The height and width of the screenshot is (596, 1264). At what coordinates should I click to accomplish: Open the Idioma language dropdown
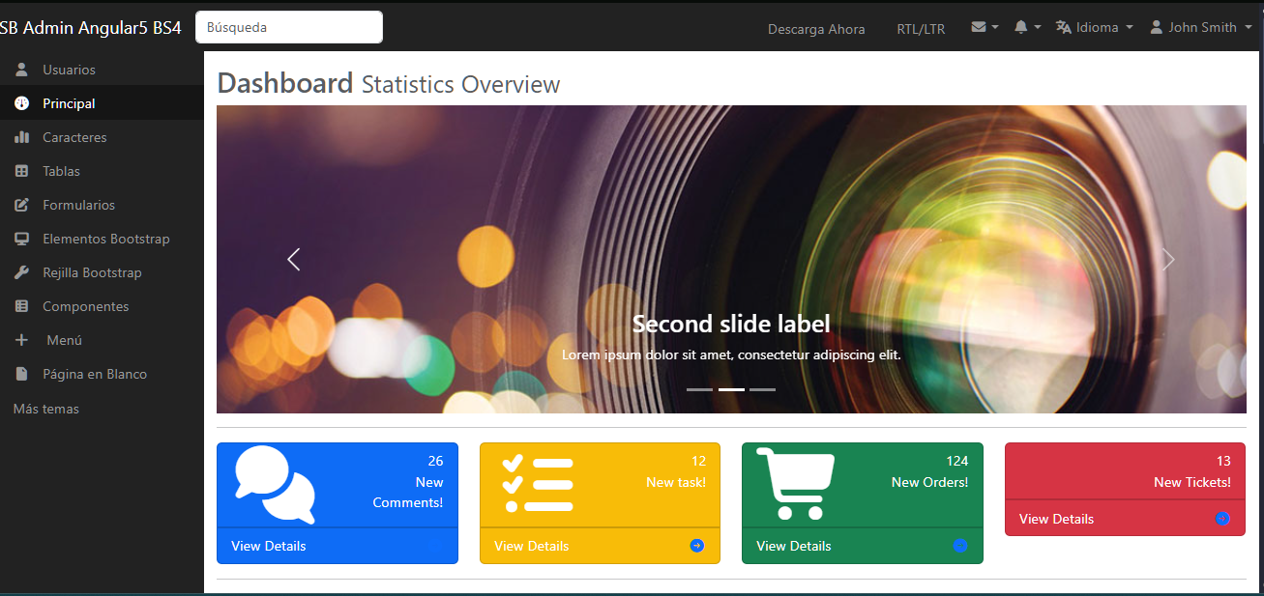[1095, 27]
